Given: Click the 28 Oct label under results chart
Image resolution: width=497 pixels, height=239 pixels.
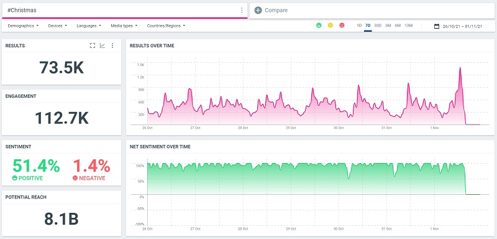Looking at the screenshot, I should pyautogui.click(x=243, y=128).
